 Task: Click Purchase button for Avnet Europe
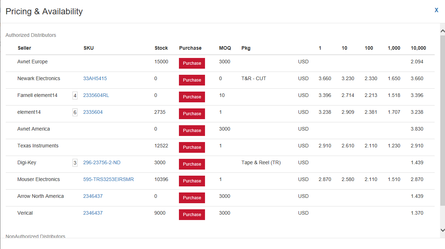[192, 63]
